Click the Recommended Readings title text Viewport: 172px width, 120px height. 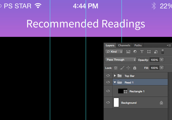pos(86,24)
